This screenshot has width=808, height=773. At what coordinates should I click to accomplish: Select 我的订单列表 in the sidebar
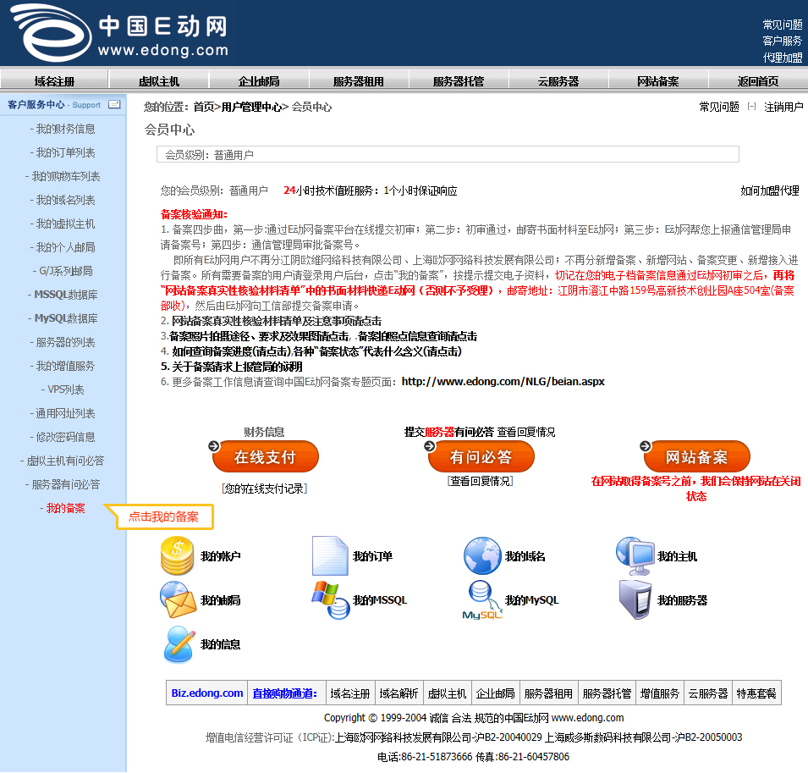click(65, 152)
